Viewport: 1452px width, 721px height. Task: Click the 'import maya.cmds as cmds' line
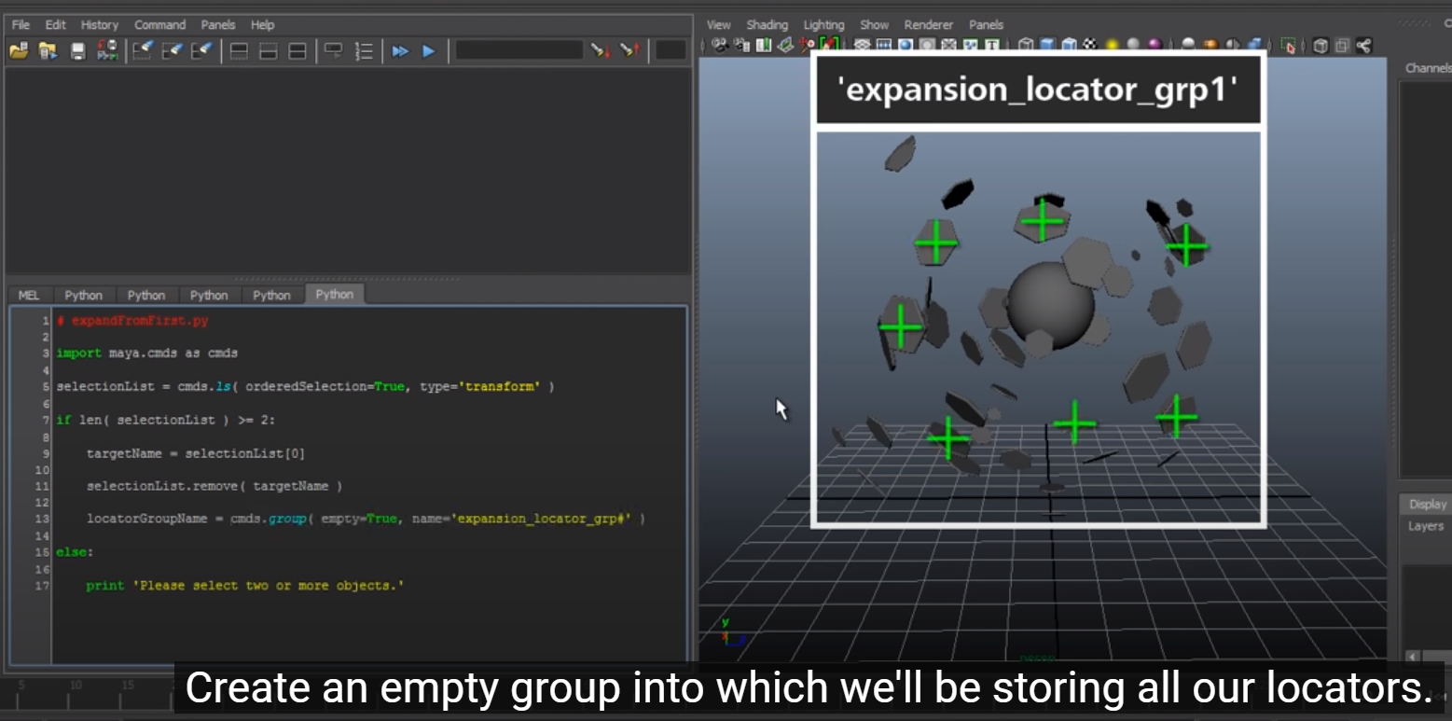click(x=147, y=354)
